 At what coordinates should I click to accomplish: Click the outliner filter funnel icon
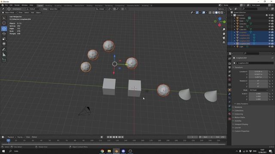(267, 9)
